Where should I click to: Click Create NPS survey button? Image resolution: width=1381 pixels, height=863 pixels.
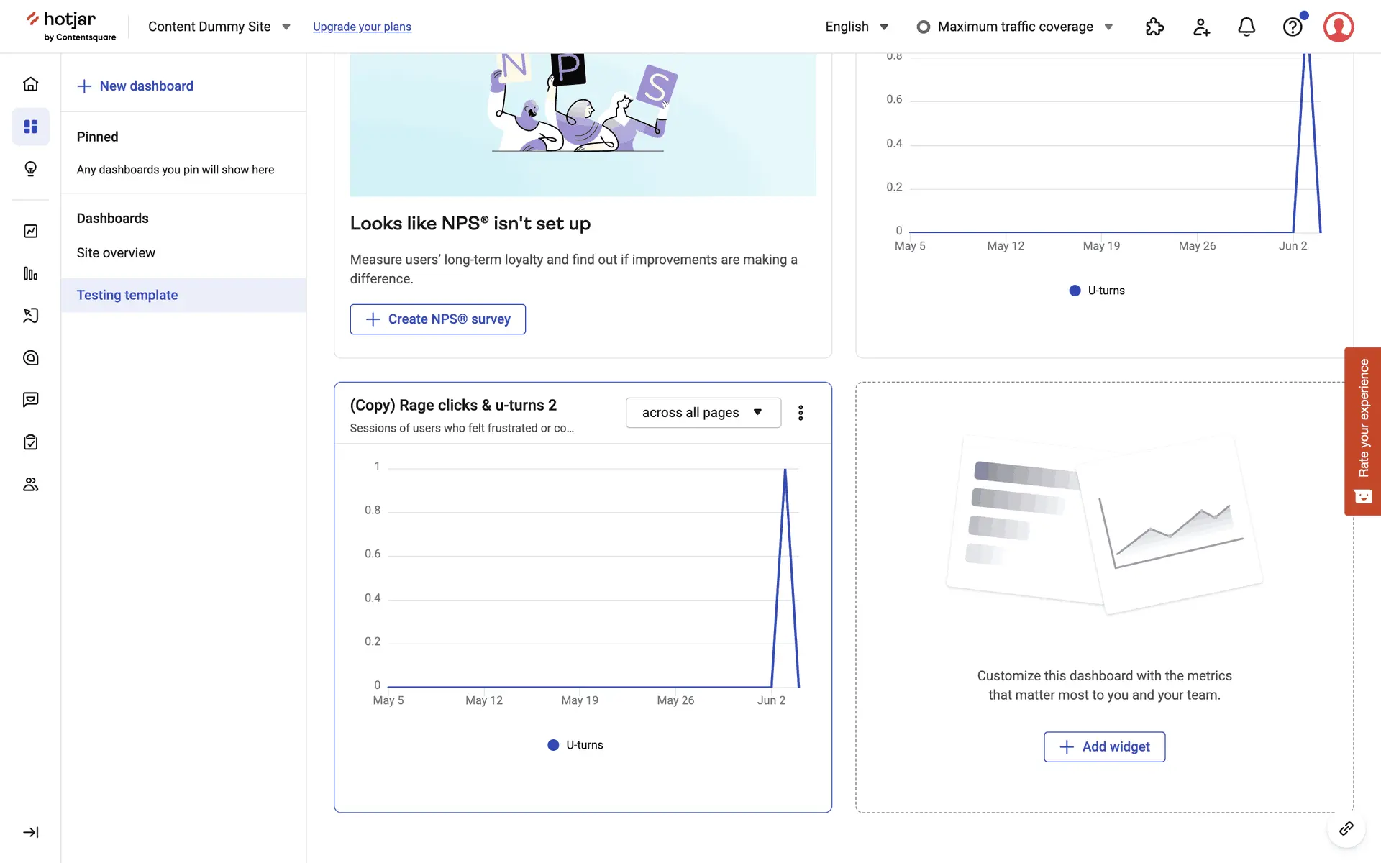tap(437, 319)
